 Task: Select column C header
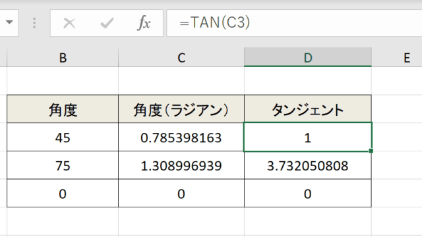[181, 57]
